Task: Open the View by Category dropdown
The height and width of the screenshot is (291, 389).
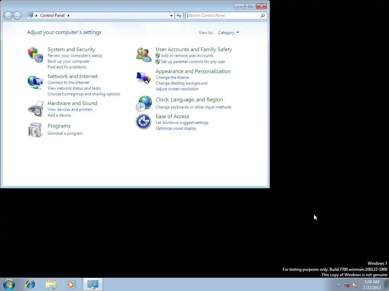Action: 228,33
